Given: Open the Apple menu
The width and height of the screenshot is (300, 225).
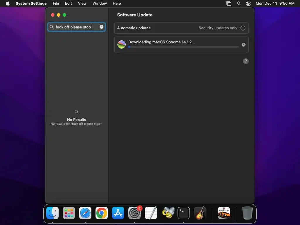Looking at the screenshot, I should click(8, 4).
